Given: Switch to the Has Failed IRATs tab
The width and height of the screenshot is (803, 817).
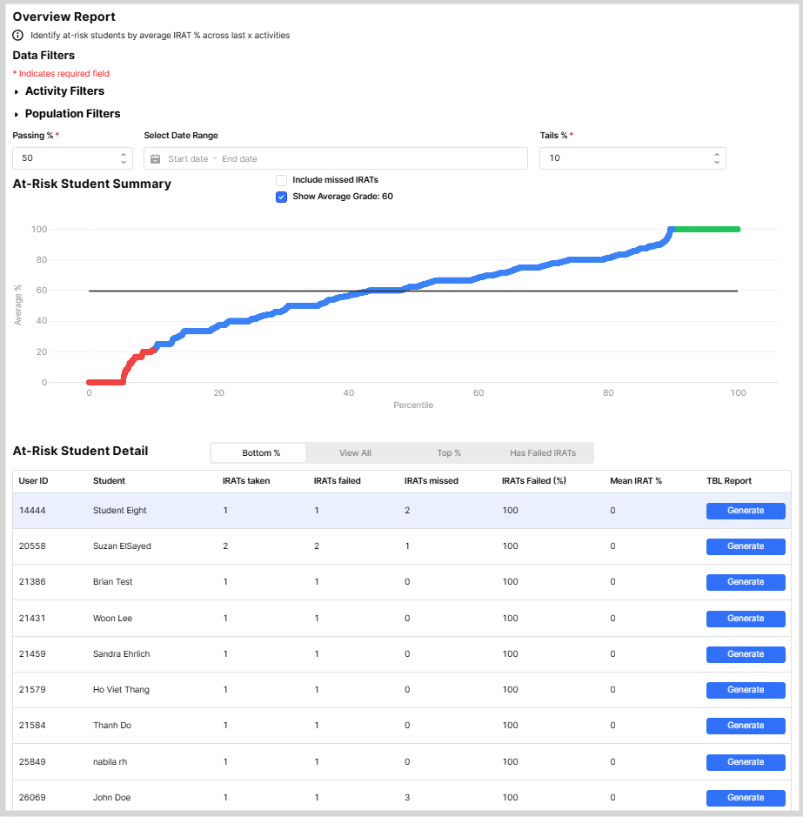Looking at the screenshot, I should tap(543, 453).
